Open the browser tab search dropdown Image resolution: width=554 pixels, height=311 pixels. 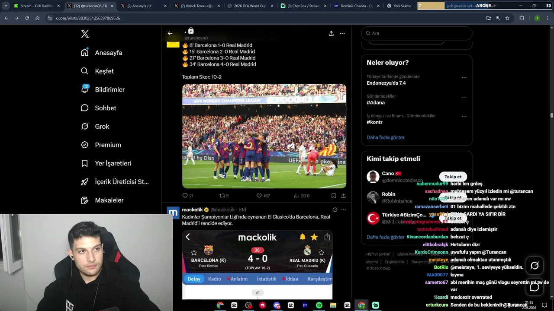click(6, 6)
